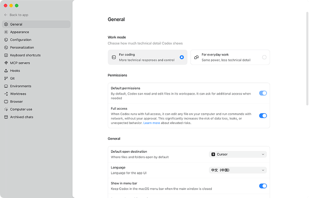Viewport: 309px width, 198px height.
Task: Toggle the Default permissions switch
Action: pos(263,93)
